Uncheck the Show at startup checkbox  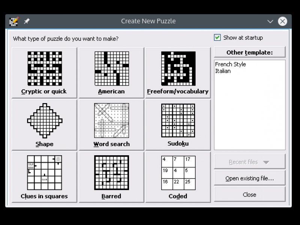217,37
